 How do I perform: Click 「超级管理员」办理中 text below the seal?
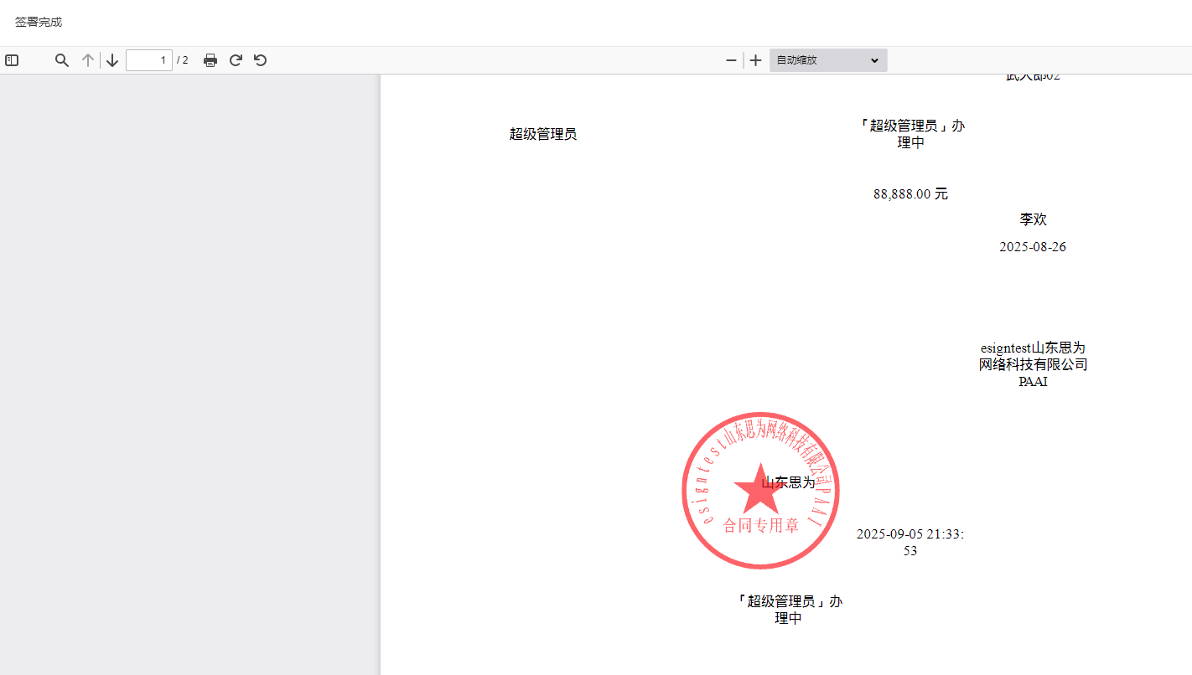[x=788, y=610]
